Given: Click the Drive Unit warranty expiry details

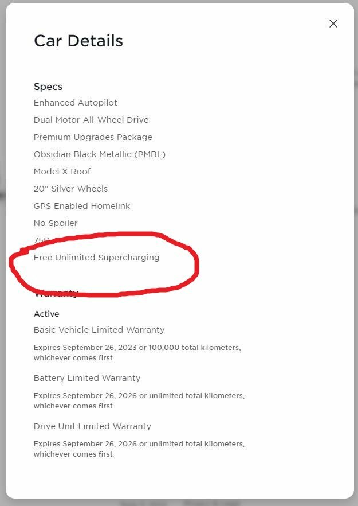Looking at the screenshot, I should 139,449.
